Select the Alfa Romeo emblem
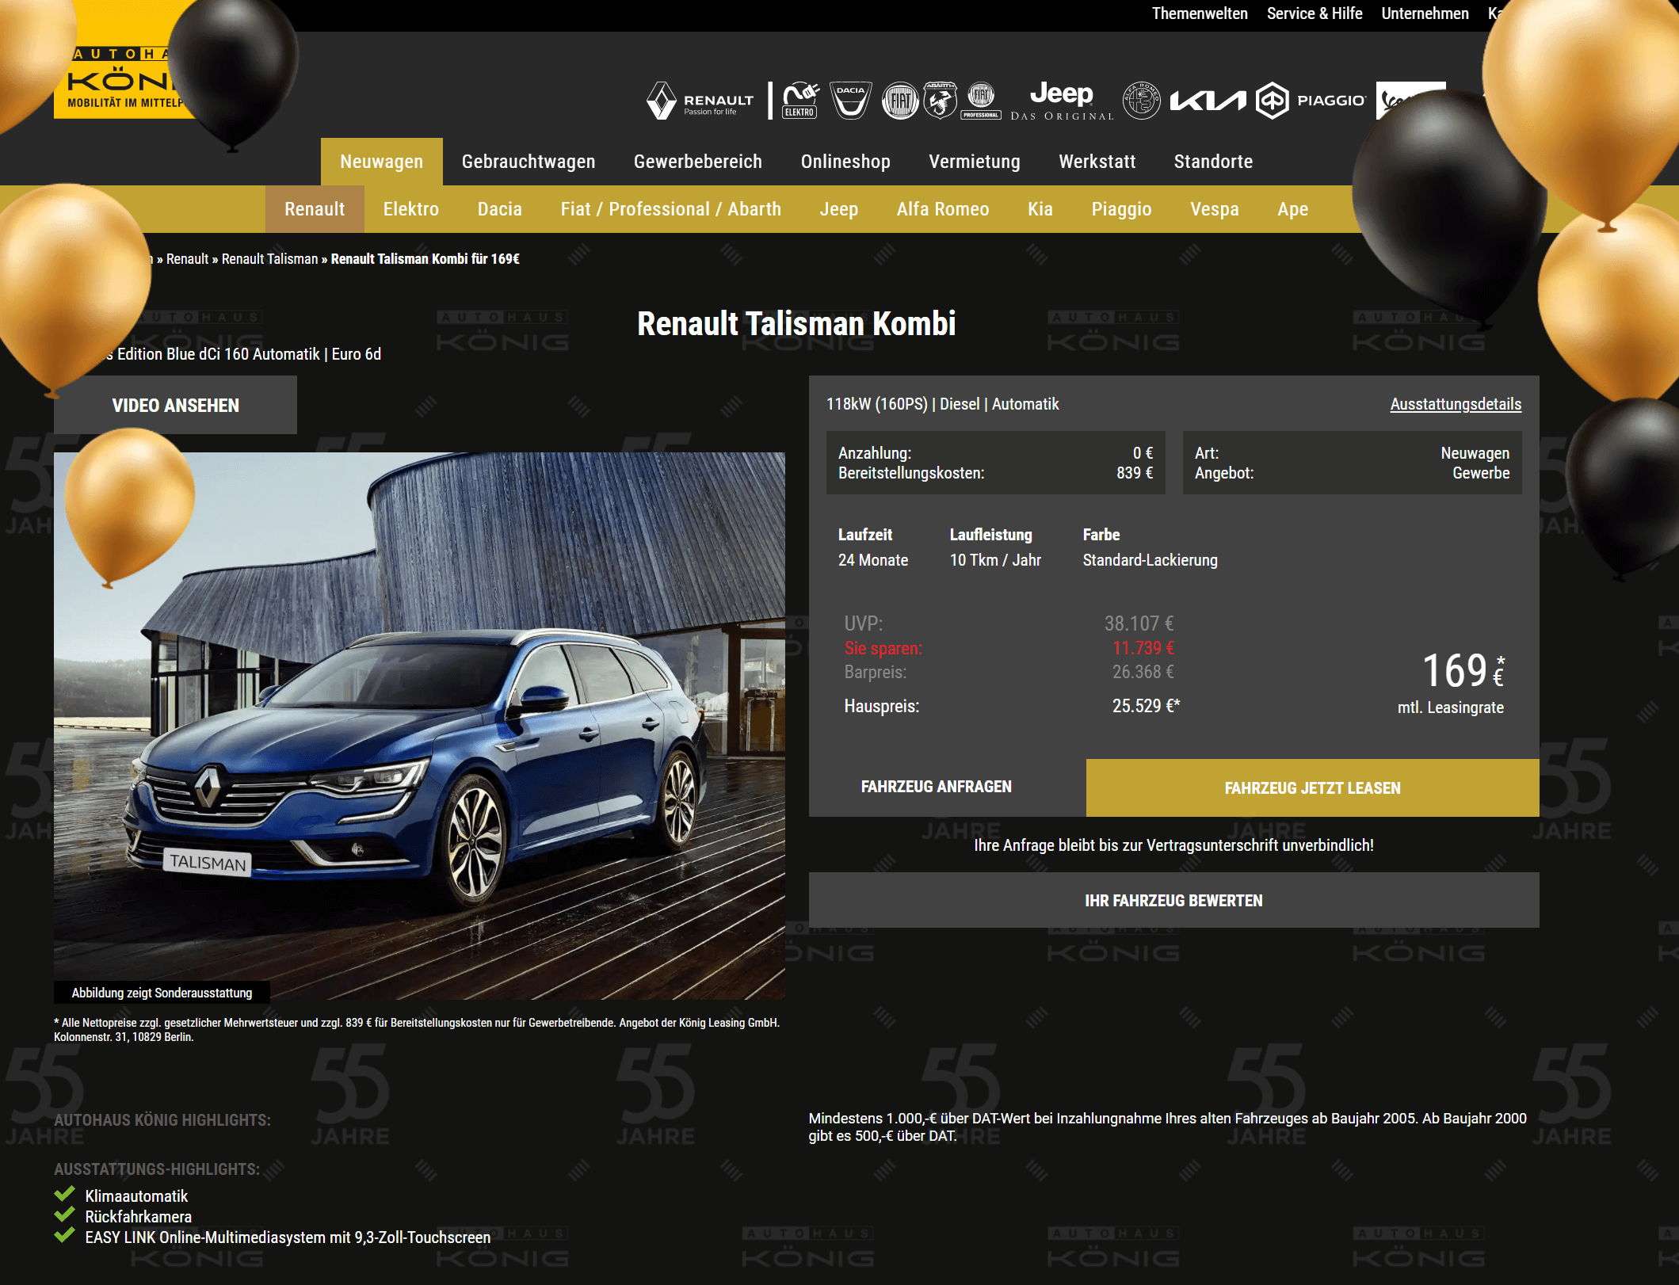 [1142, 101]
